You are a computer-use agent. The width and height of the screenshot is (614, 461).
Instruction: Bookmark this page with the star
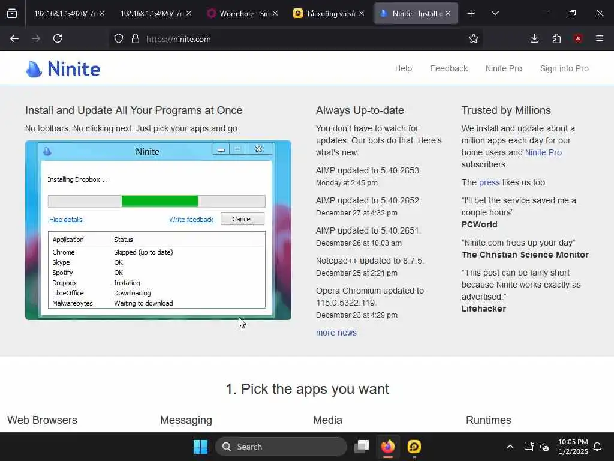tap(474, 39)
